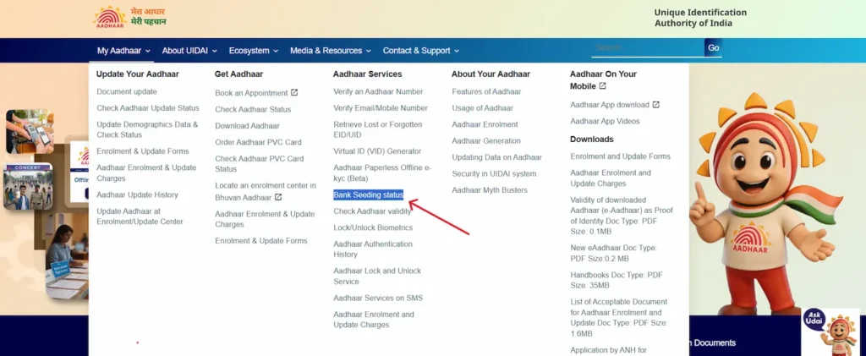Open Validity of downloaded Aadhaar PDF link
Image resolution: width=866 pixels, height=356 pixels.
pyautogui.click(x=622, y=216)
